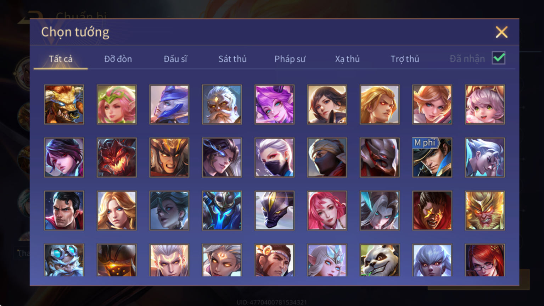Choose the Superman hero portrait
This screenshot has width=544, height=306.
64,211
